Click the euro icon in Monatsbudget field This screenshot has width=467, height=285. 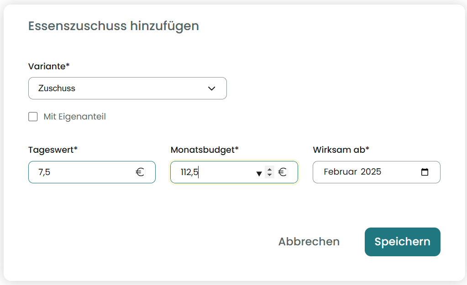coord(283,172)
